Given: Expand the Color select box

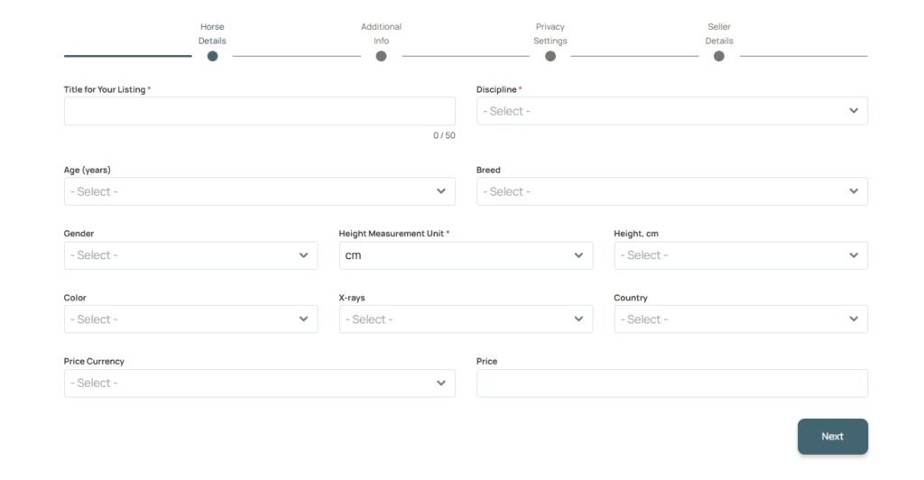Looking at the screenshot, I should pos(190,319).
